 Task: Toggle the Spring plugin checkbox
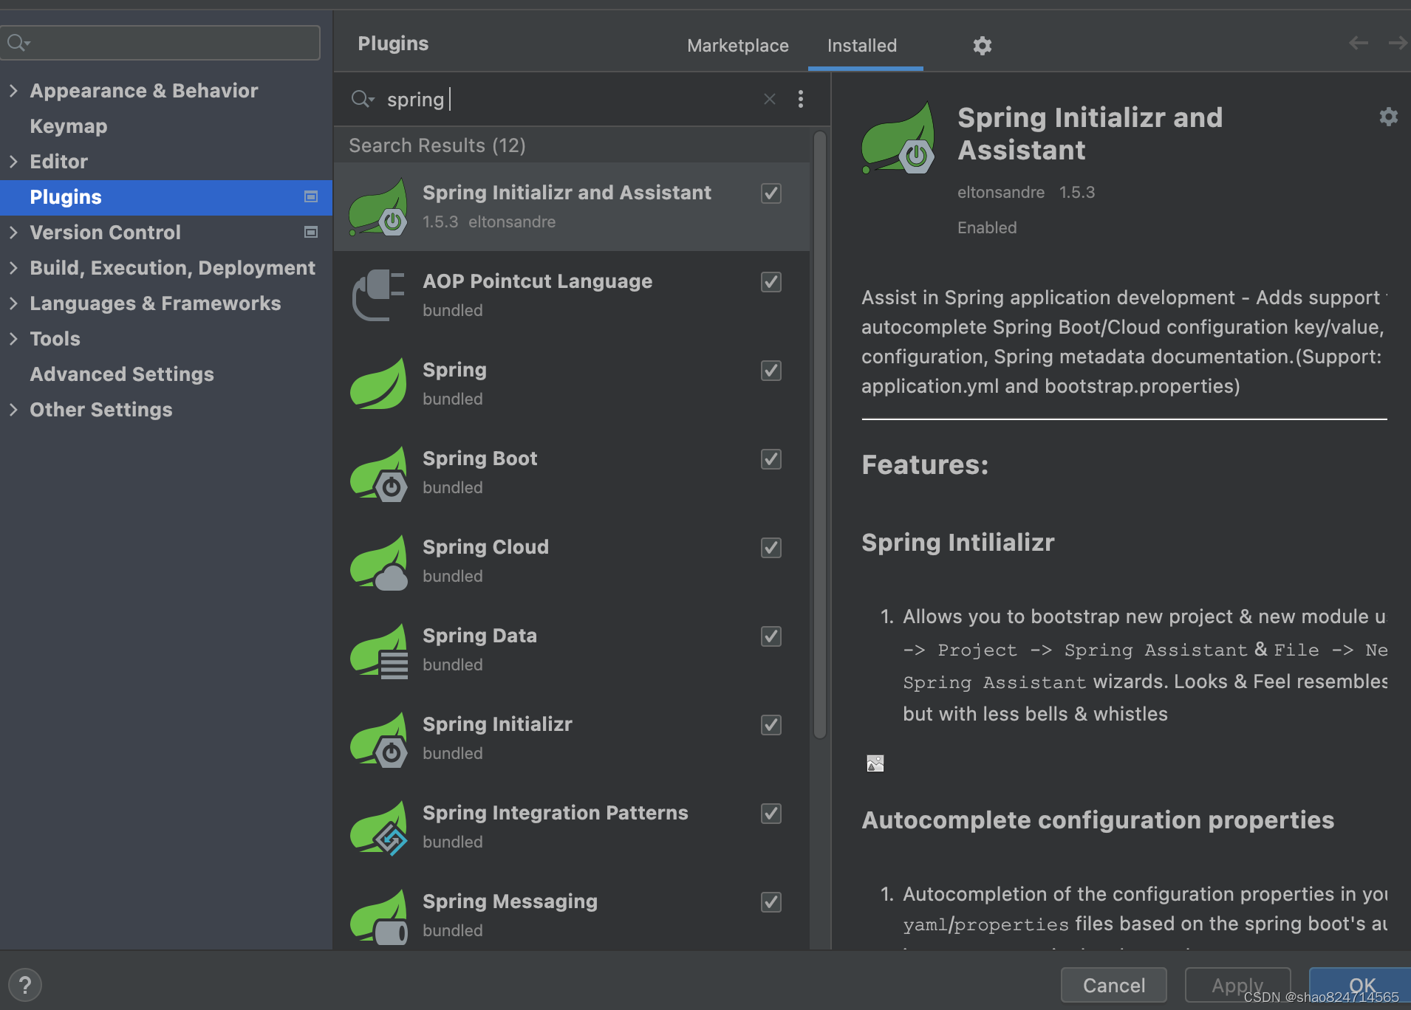coord(771,371)
